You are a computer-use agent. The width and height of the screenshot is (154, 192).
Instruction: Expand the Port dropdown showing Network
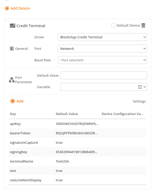[102, 49]
